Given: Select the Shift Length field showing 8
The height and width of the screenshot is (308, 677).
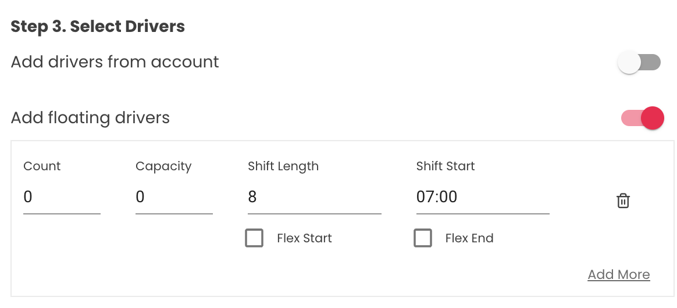Looking at the screenshot, I should point(314,198).
